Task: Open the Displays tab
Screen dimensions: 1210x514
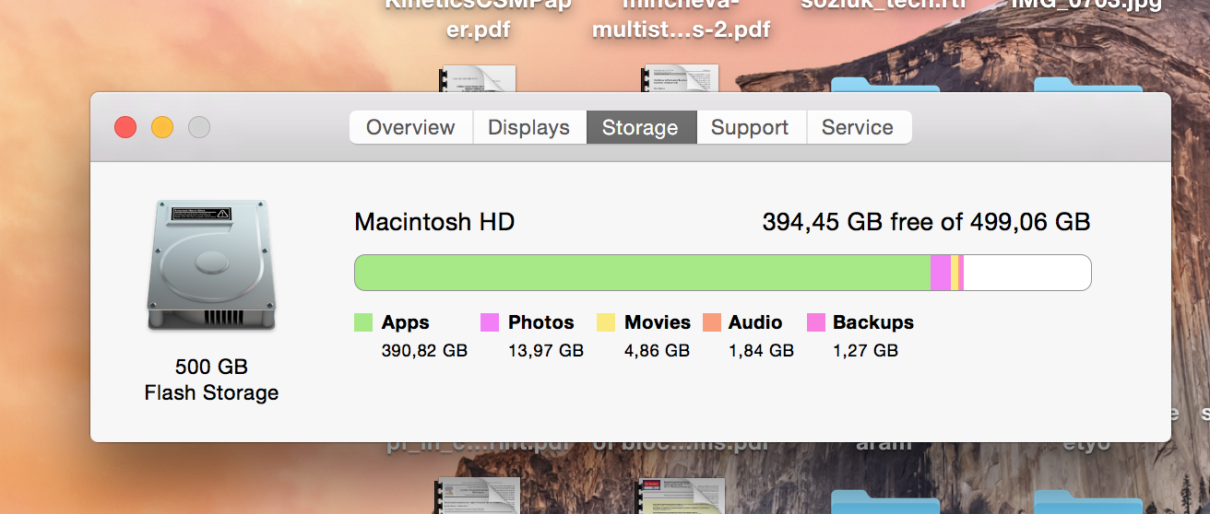Action: click(x=529, y=127)
